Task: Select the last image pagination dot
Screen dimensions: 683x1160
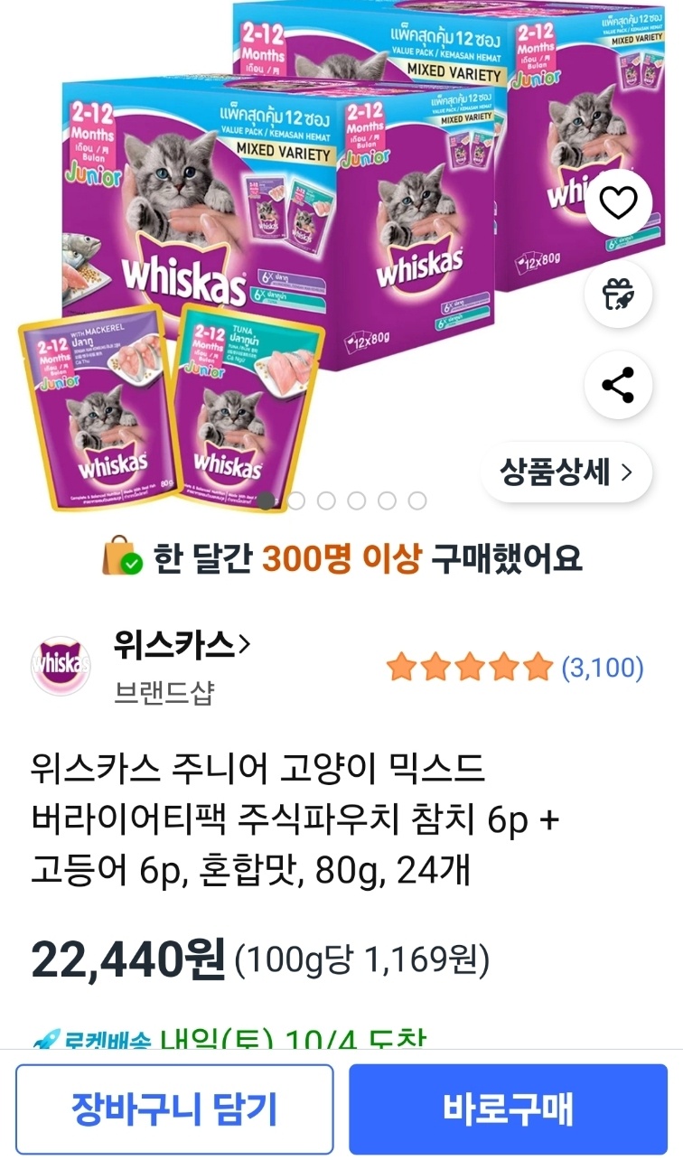Action: (416, 500)
